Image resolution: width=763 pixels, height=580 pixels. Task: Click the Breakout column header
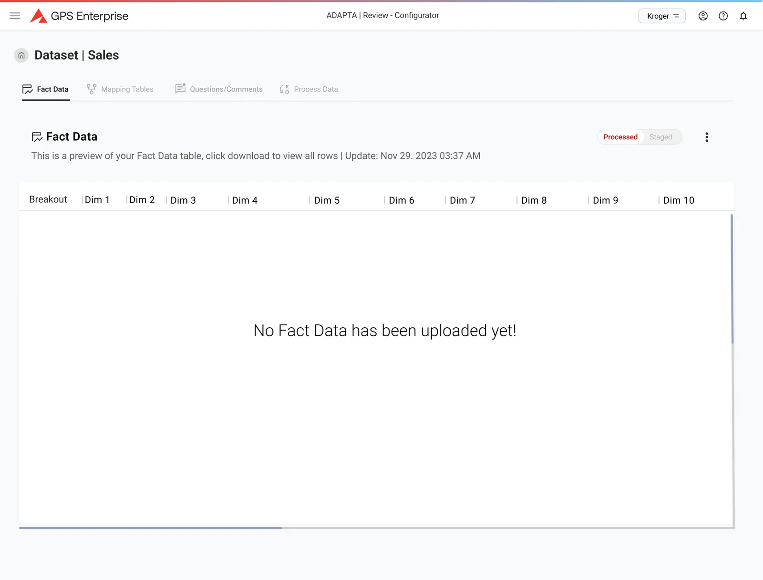[x=48, y=199]
